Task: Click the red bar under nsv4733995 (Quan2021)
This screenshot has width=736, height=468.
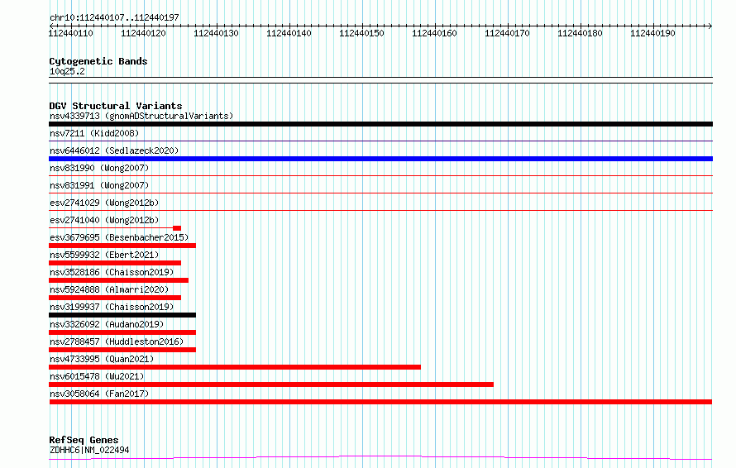Action: pos(235,367)
